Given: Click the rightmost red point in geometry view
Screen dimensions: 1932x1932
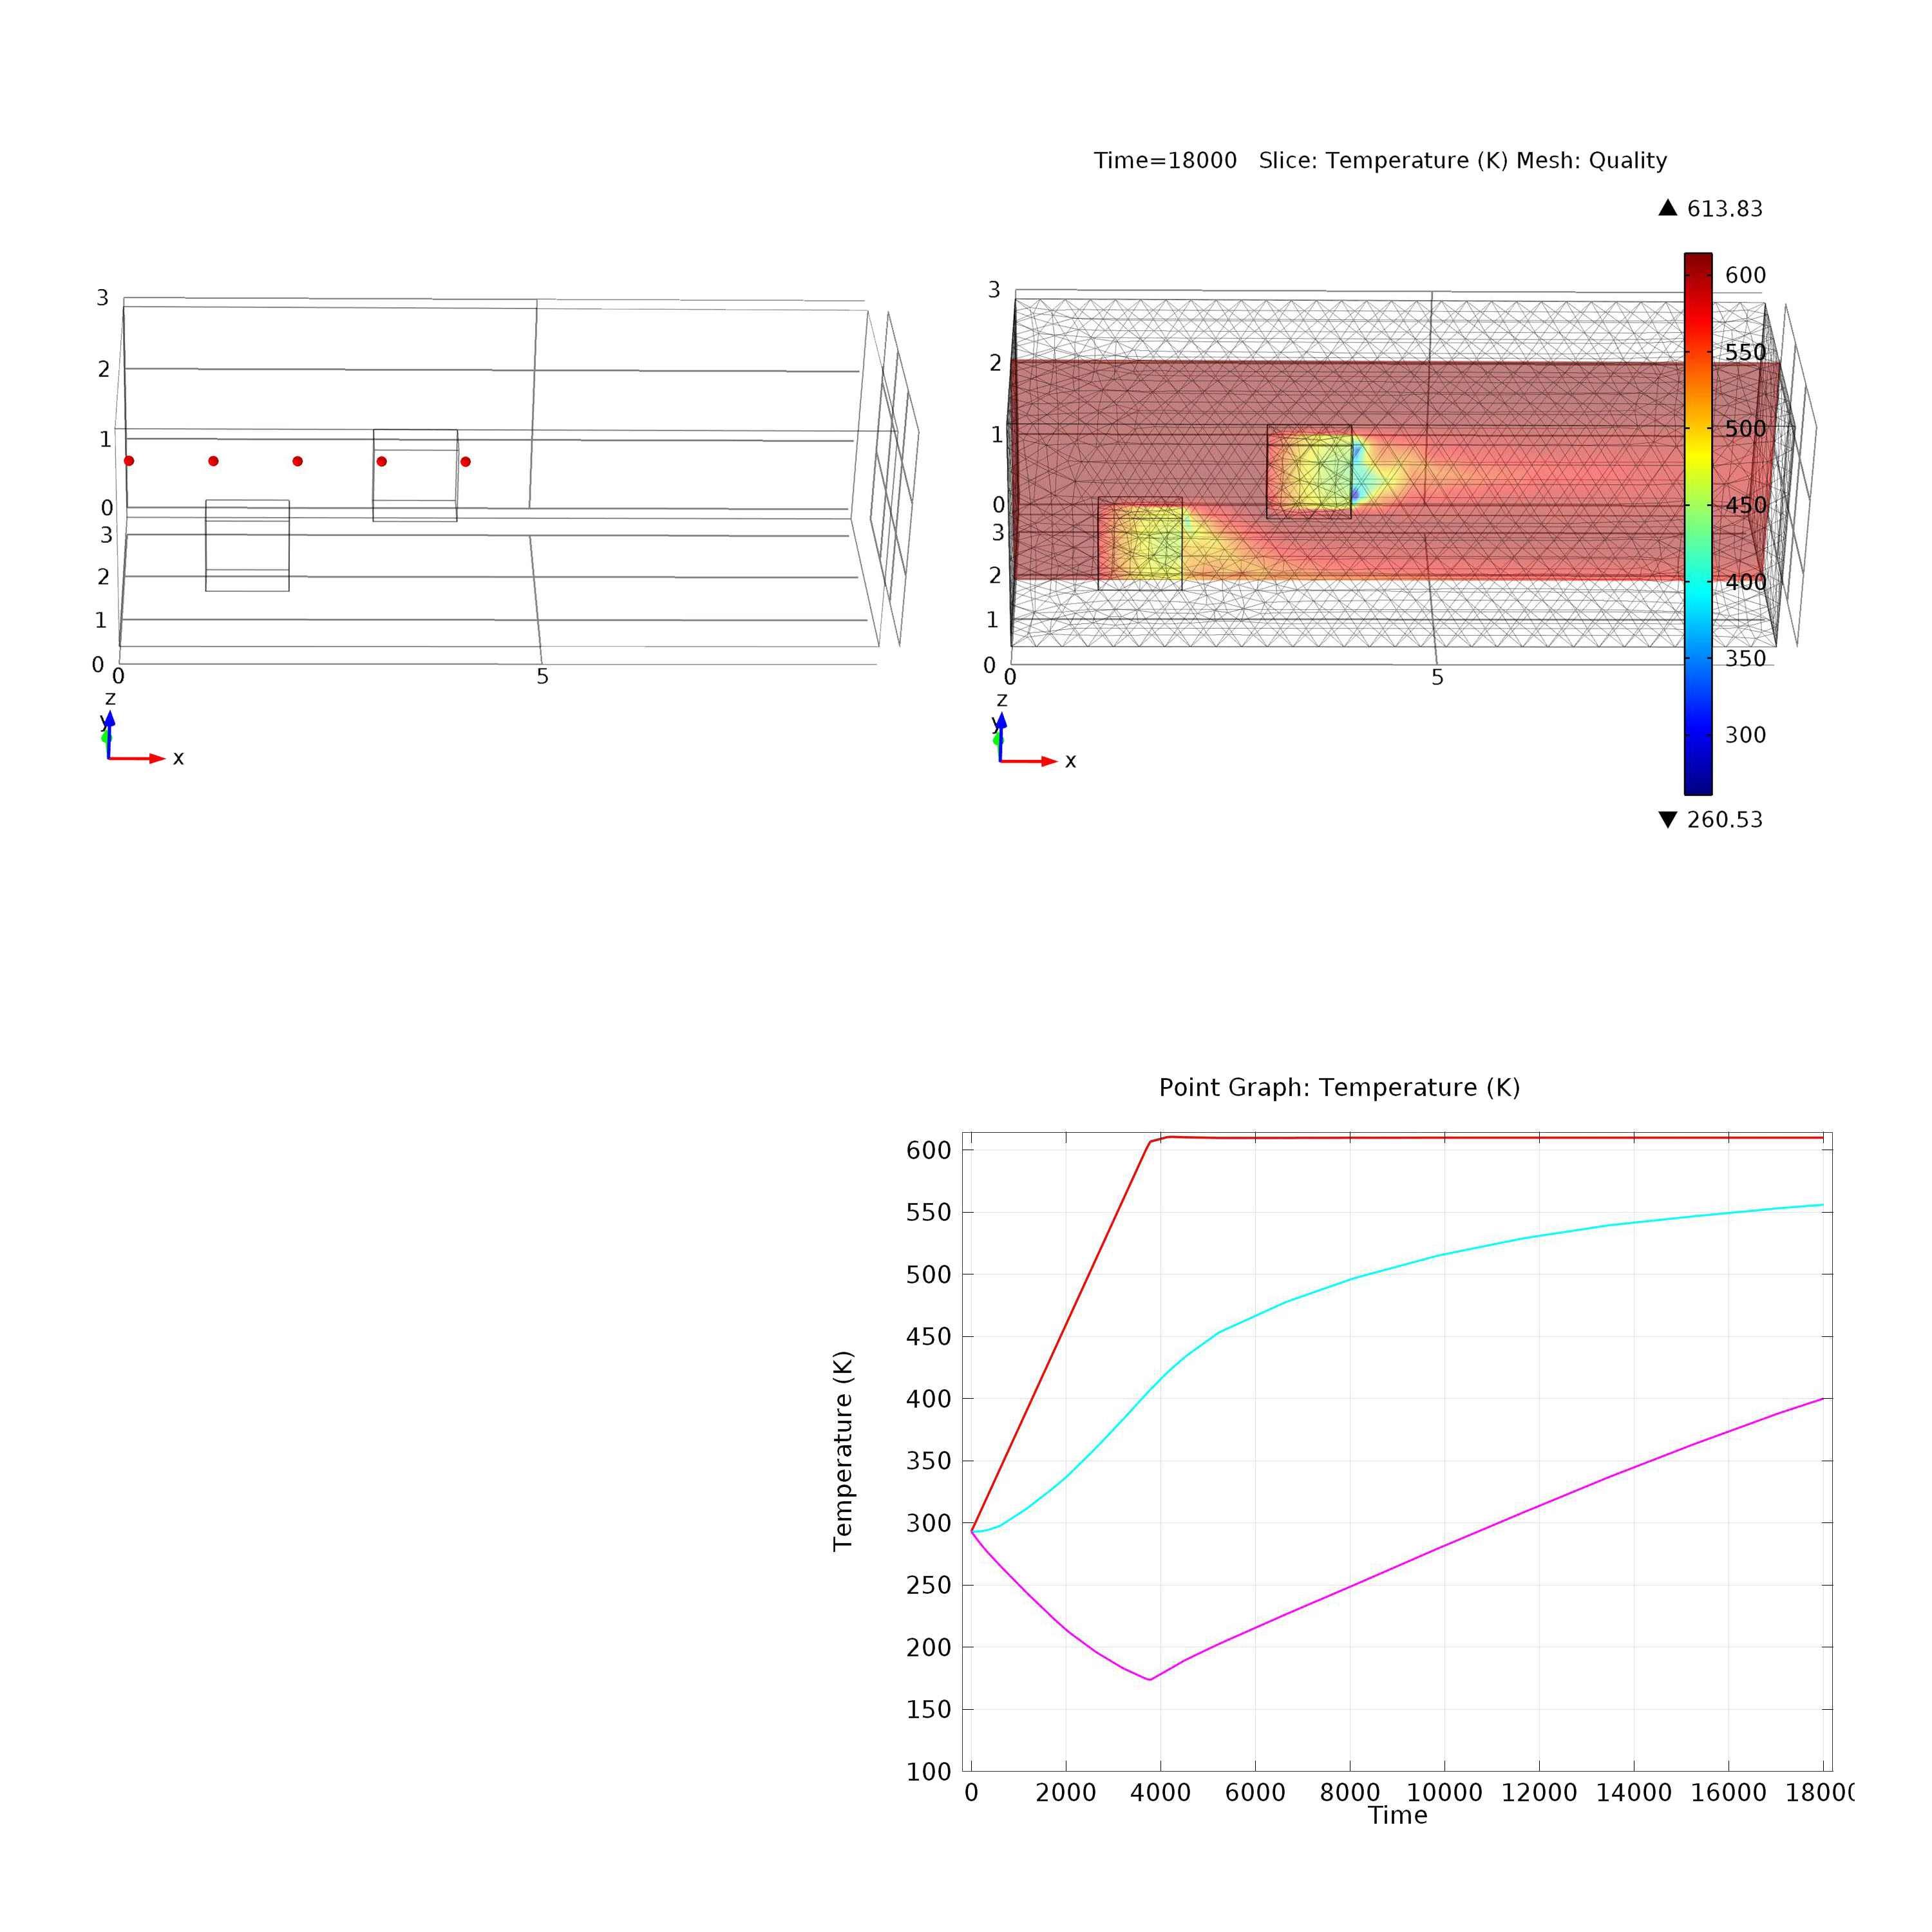Looking at the screenshot, I should point(465,461).
